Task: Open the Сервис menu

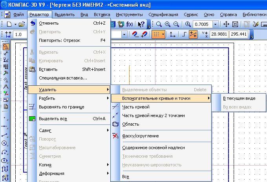Action: (x=191, y=15)
